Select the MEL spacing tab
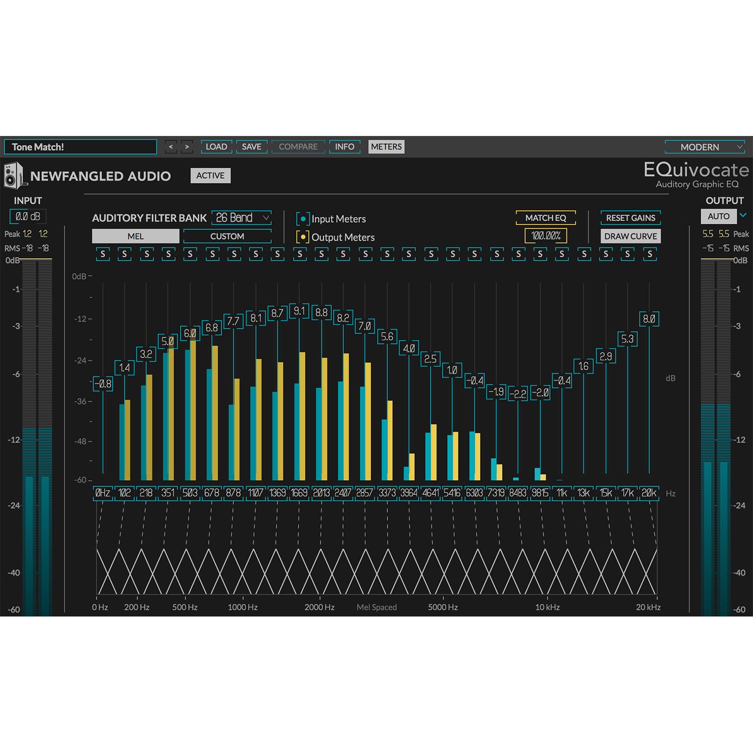Image resolution: width=753 pixels, height=753 pixels. point(136,236)
